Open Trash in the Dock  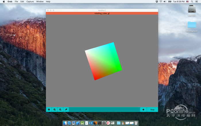136,123
